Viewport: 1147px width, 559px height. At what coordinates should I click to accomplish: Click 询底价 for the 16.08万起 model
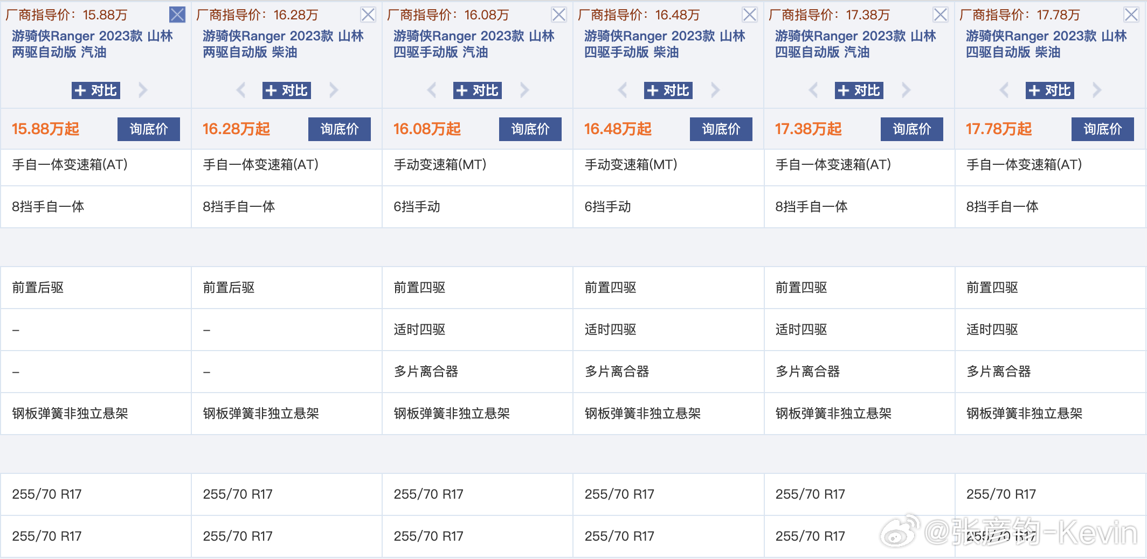click(530, 129)
